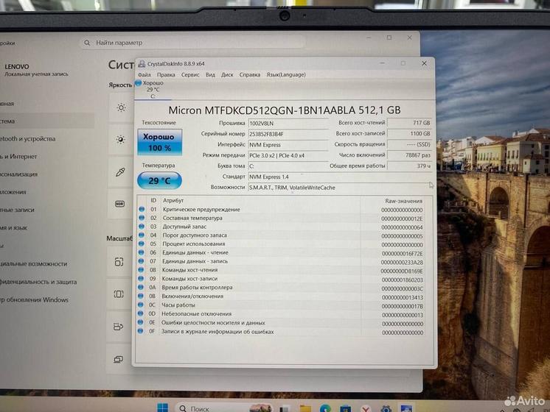This screenshot has height=412, width=550.
Task: Select the Порог доступного запаса attribute row
Action: [281, 235]
